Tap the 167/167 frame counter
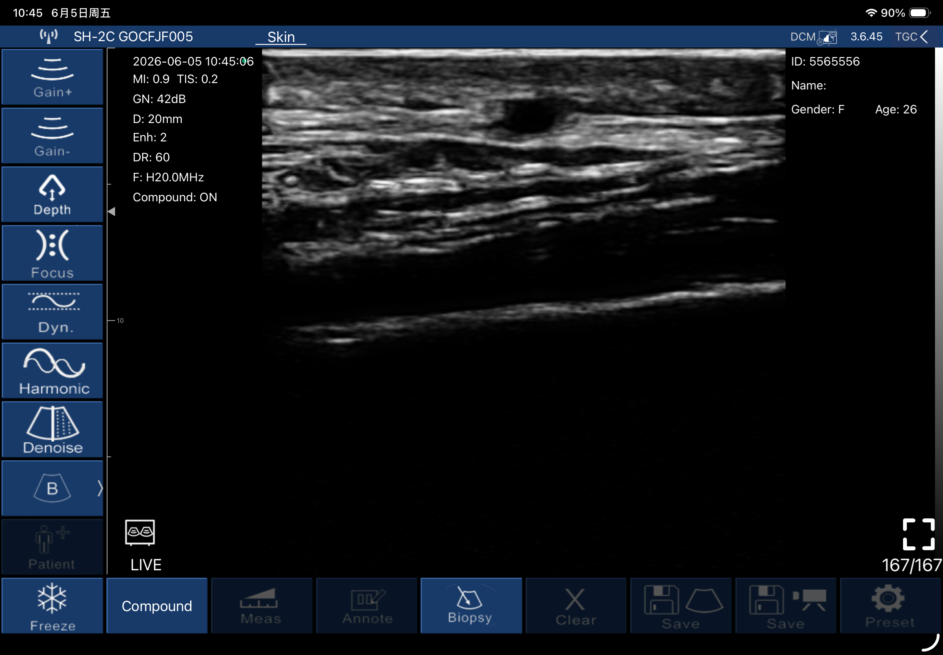Screen dimensions: 943x655 tap(912, 565)
